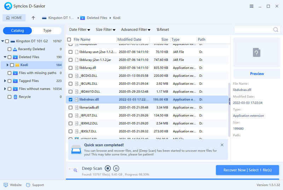Click the HOME button

[13, 18]
